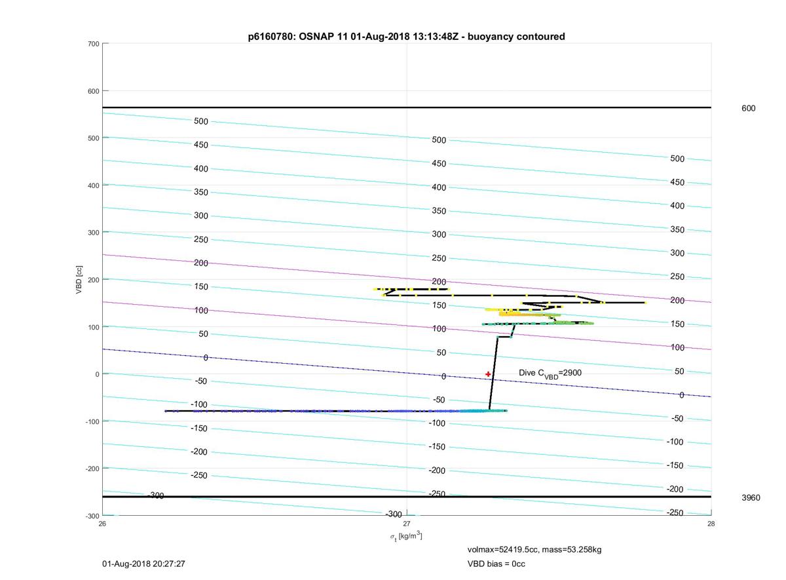Image resolution: width=786 pixels, height=580 pixels.
Task: Click the y-axis label 'VBD [cc]'
Action: (79, 280)
